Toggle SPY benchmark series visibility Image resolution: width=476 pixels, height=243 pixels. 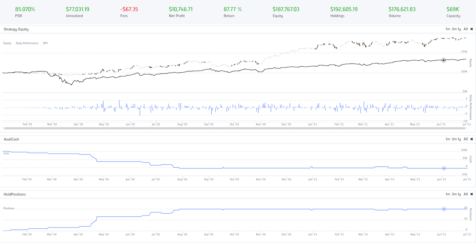(x=45, y=43)
